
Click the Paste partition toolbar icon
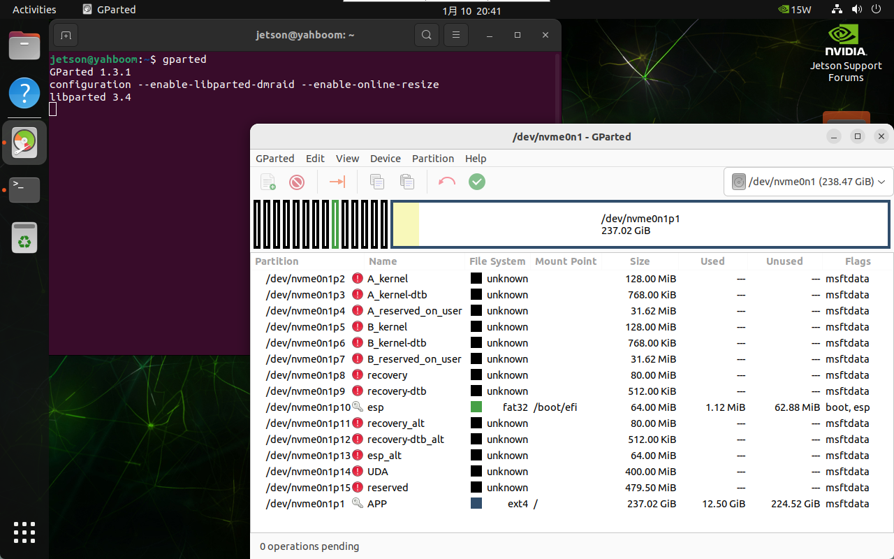[x=407, y=182]
